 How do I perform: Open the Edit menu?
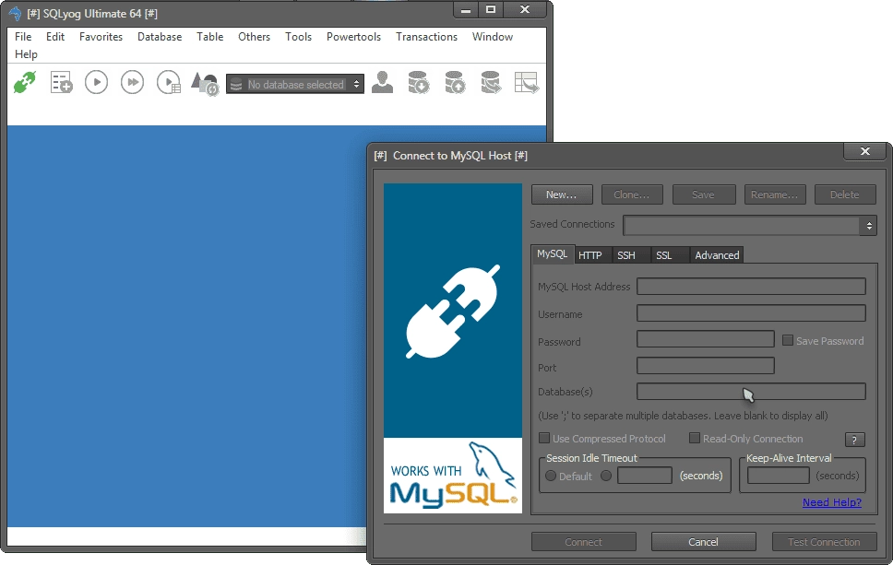pos(55,37)
